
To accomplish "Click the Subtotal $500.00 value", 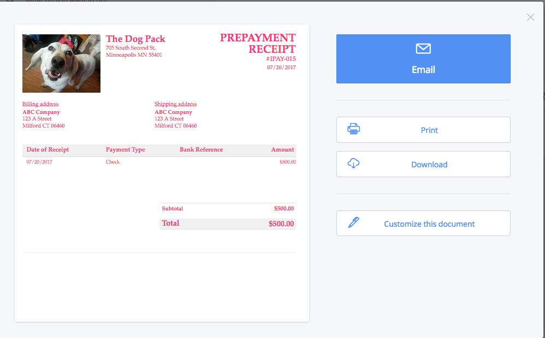I will (x=284, y=209).
